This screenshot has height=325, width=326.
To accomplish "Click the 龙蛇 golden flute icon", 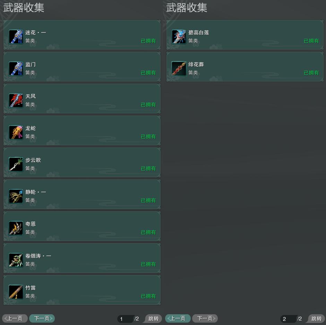I will point(16,132).
